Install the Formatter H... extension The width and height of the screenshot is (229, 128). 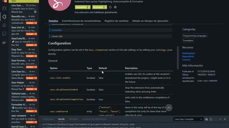click(30, 111)
